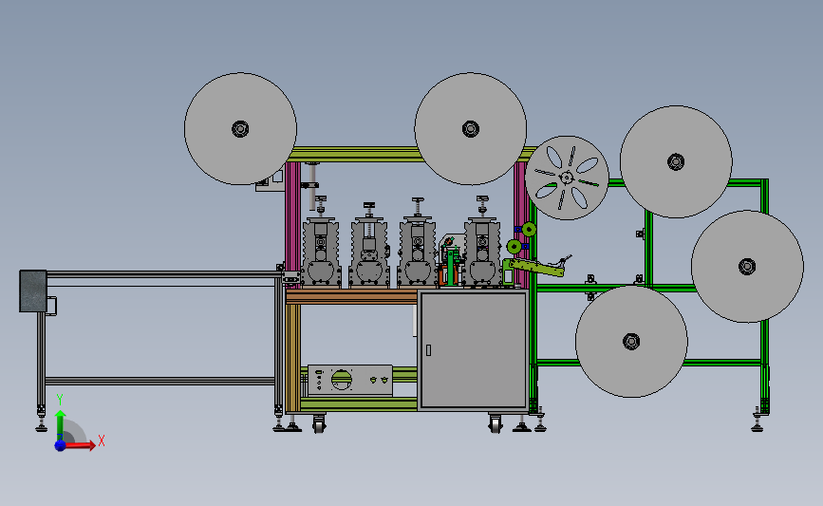Select the gray cabinet door panel

click(x=474, y=350)
